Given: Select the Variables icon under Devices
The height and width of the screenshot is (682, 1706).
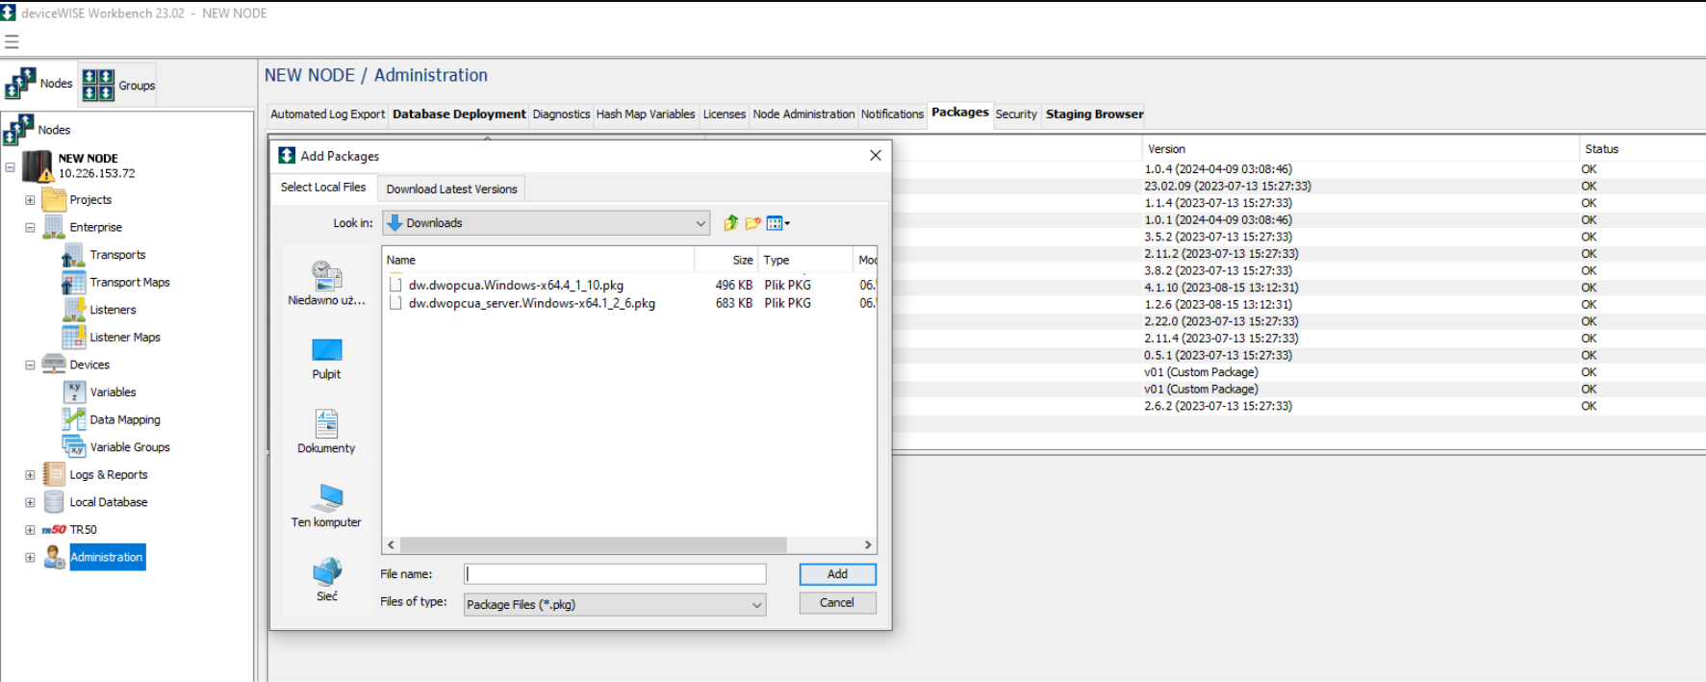Looking at the screenshot, I should 73,392.
